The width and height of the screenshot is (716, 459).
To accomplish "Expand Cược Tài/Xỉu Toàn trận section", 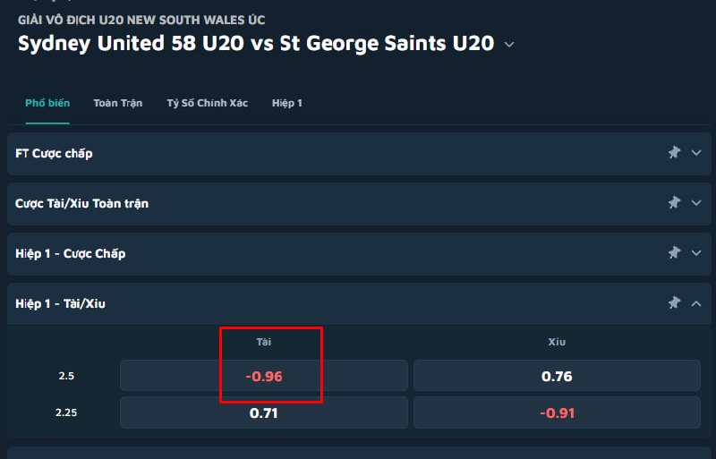I will 696,203.
